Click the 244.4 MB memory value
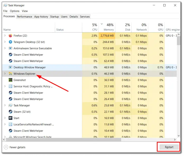The height and width of the screenshot is (156, 184). click(x=108, y=42)
